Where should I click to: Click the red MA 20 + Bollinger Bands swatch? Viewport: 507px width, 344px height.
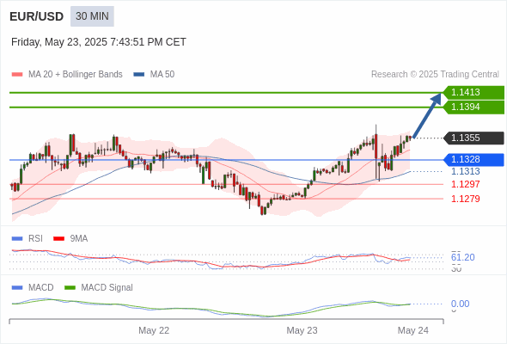(x=17, y=75)
